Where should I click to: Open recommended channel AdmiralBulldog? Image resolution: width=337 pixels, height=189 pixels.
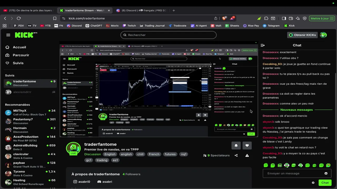[x=31, y=147]
